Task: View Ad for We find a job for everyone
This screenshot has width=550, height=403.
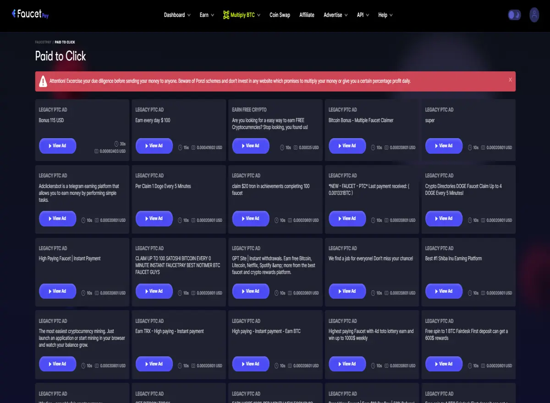Action: click(347, 291)
